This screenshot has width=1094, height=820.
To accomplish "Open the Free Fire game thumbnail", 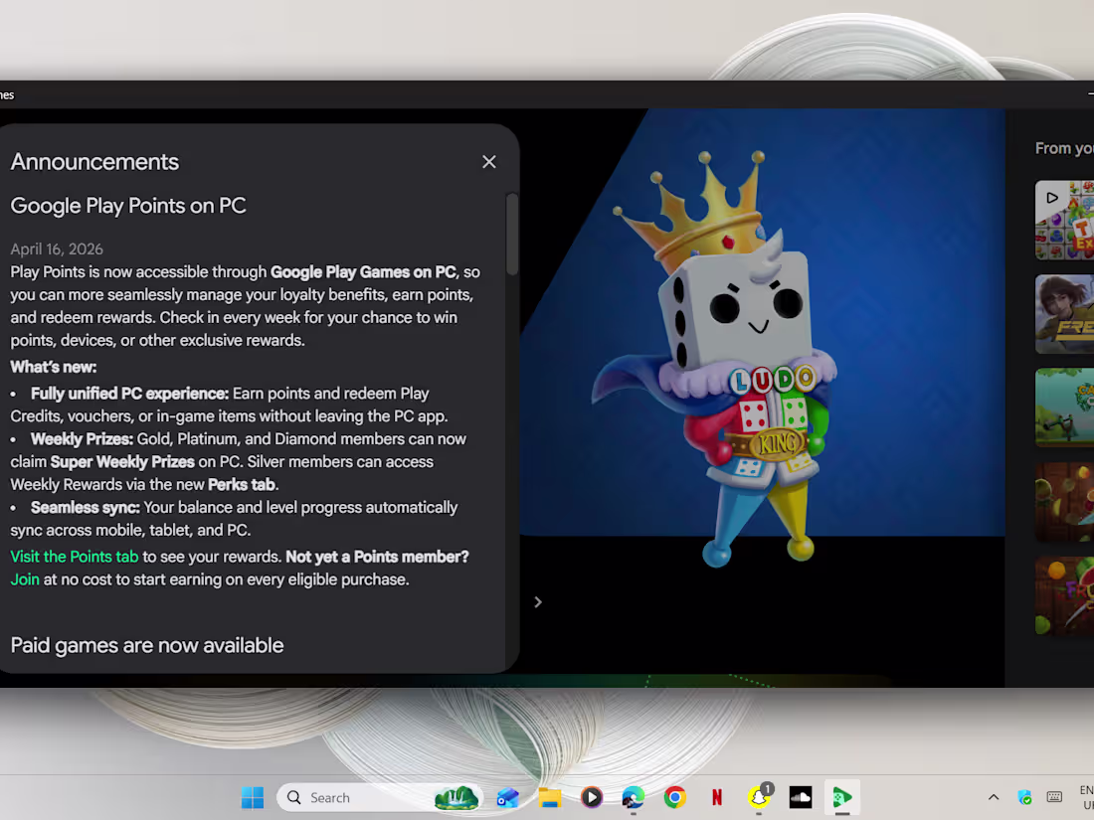I will pos(1065,314).
